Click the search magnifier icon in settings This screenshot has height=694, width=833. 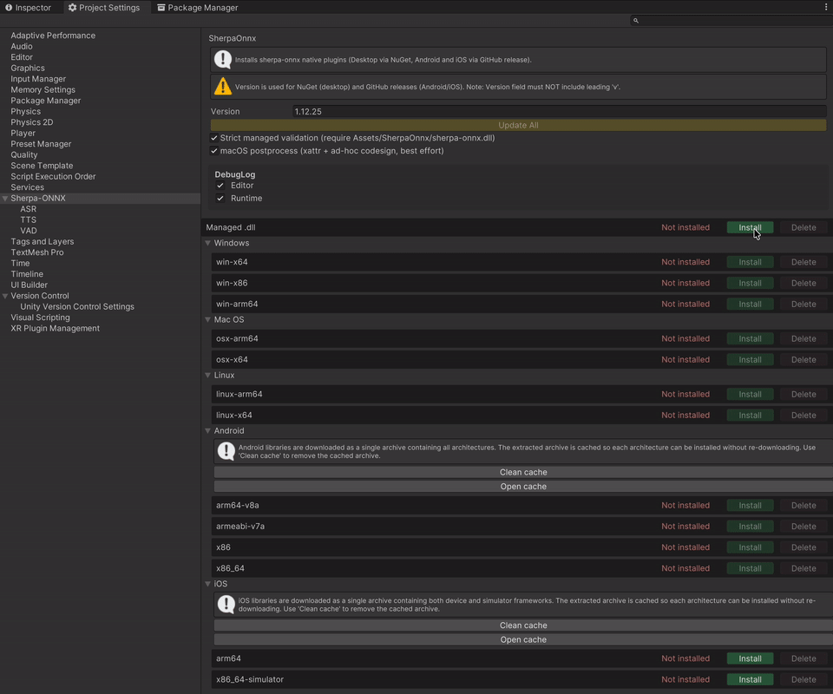(635, 21)
